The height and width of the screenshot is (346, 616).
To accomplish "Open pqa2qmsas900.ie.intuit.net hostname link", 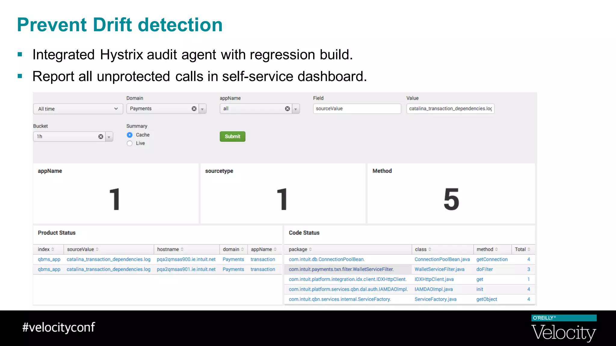I will point(186,259).
